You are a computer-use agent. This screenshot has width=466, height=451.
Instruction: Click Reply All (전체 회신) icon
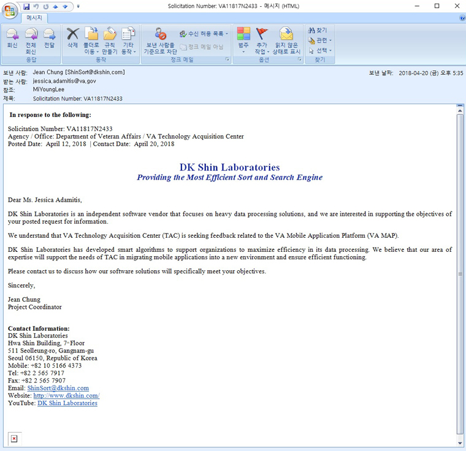31,38
